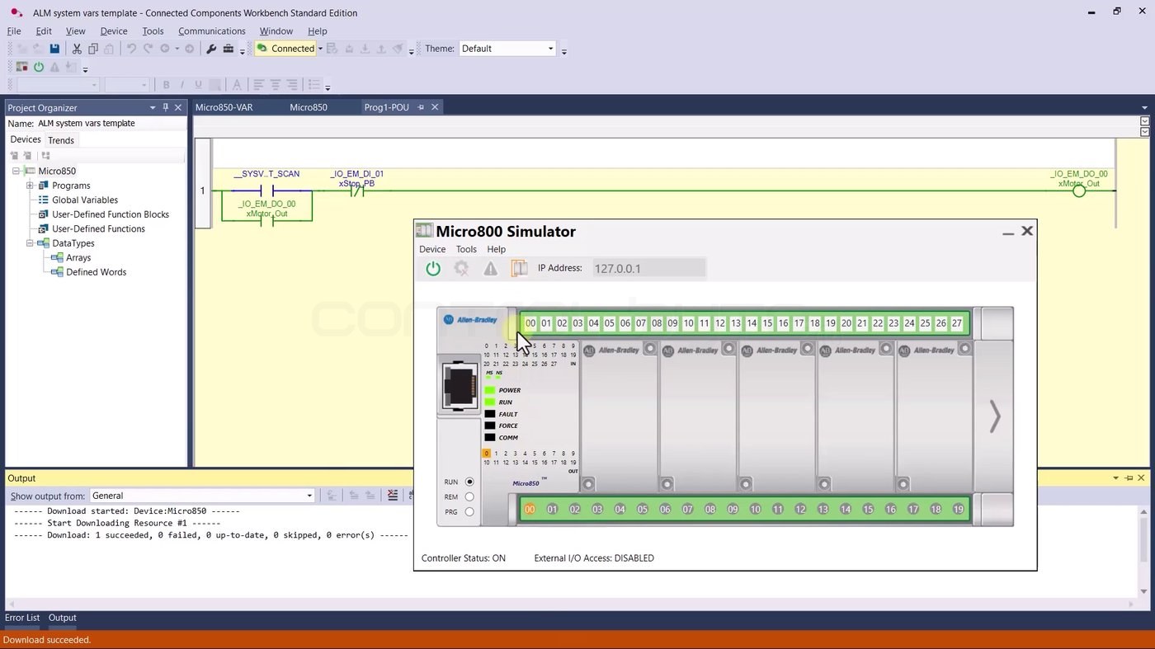Click rung number 1 header

pos(203,190)
